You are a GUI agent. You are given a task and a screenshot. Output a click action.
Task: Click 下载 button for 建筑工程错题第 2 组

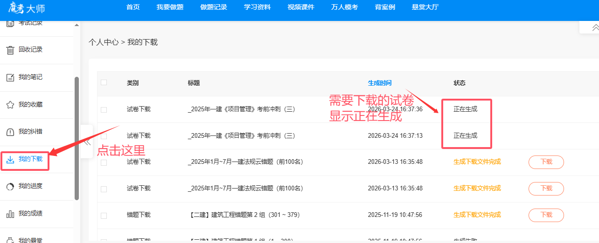pyautogui.click(x=546, y=215)
